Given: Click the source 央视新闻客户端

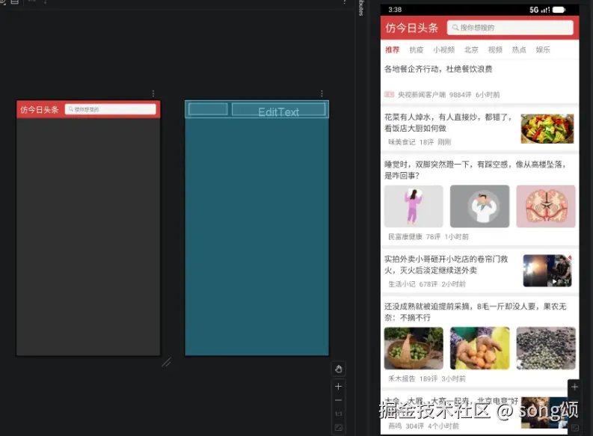Looking at the screenshot, I should click(421, 94).
